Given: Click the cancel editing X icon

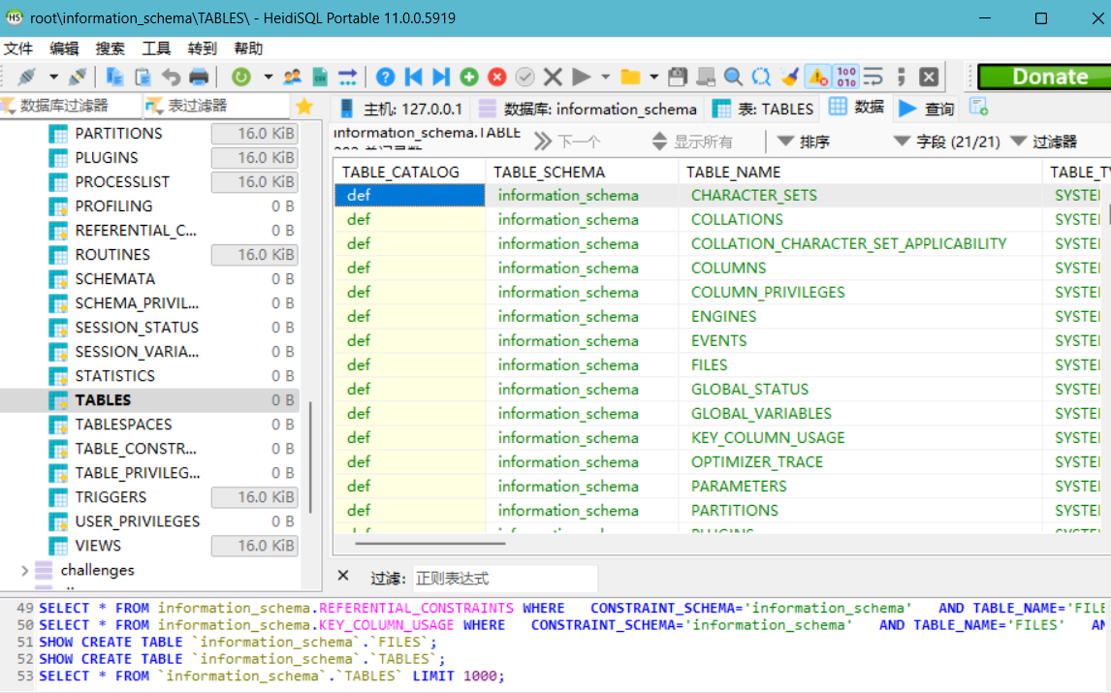Looking at the screenshot, I should pos(554,77).
